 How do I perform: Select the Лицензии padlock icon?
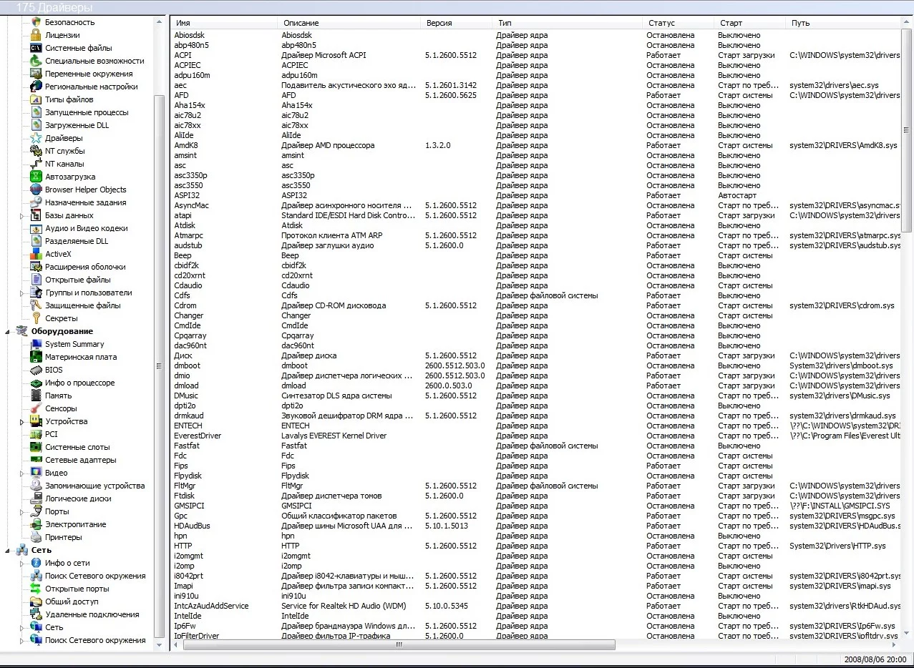click(36, 35)
